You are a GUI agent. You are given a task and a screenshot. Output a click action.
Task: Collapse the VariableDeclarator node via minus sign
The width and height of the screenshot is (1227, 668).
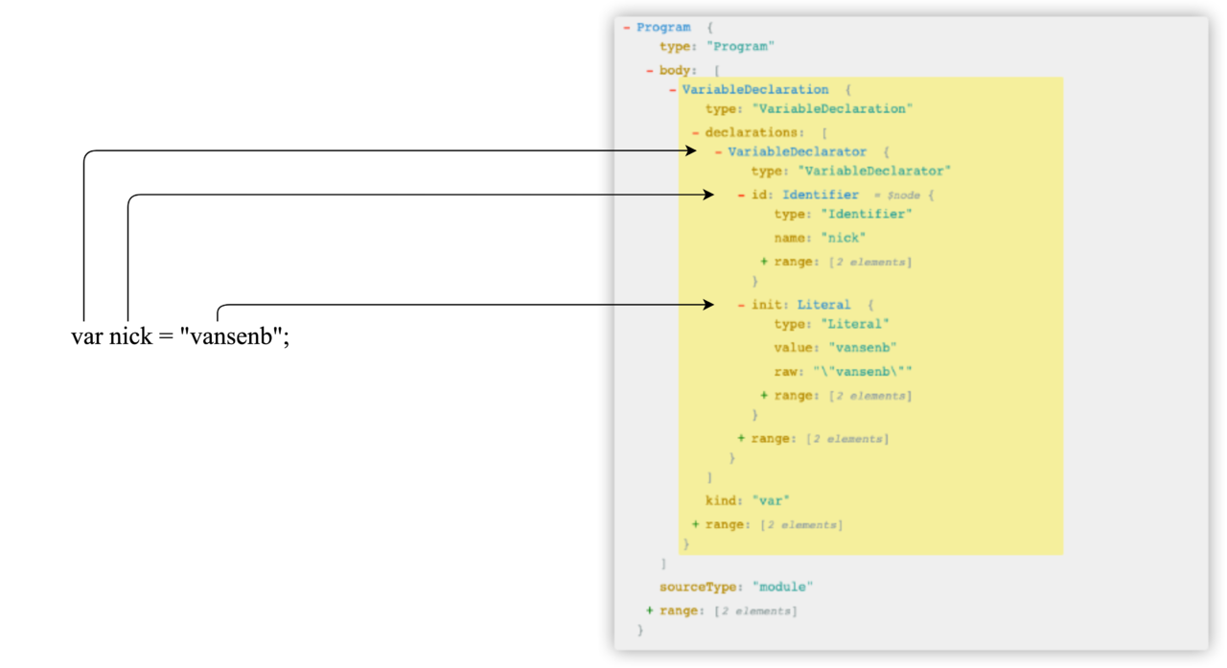(x=719, y=152)
